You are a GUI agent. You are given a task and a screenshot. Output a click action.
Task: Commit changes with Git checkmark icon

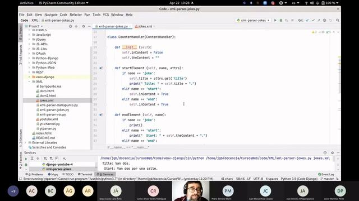point(313,20)
